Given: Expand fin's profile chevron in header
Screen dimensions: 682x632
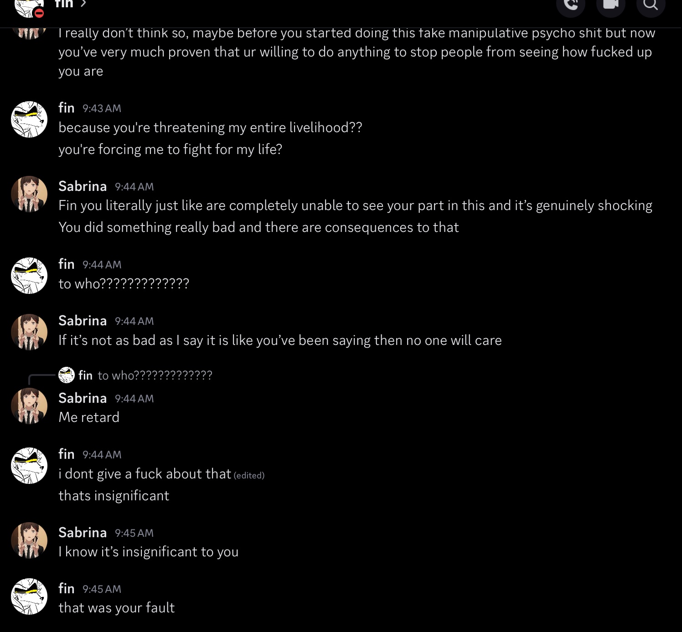Looking at the screenshot, I should click(83, 4).
